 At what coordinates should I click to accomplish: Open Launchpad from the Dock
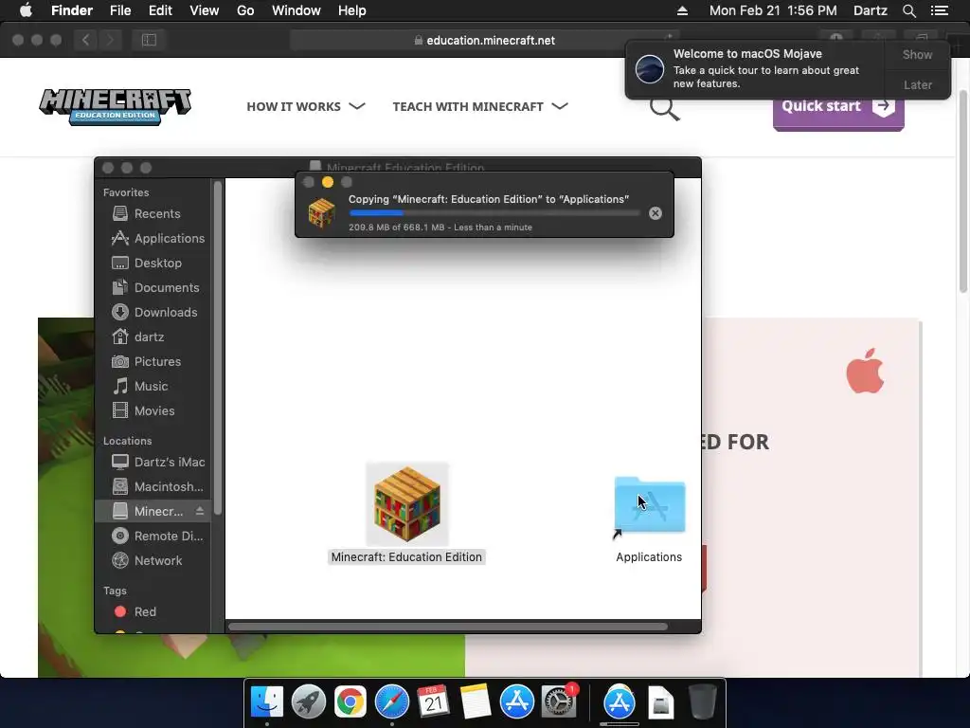[309, 702]
